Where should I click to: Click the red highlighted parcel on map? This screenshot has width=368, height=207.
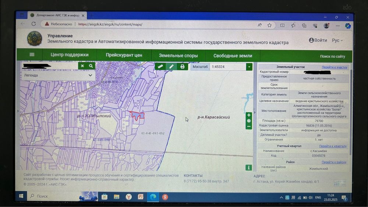pos(138,115)
